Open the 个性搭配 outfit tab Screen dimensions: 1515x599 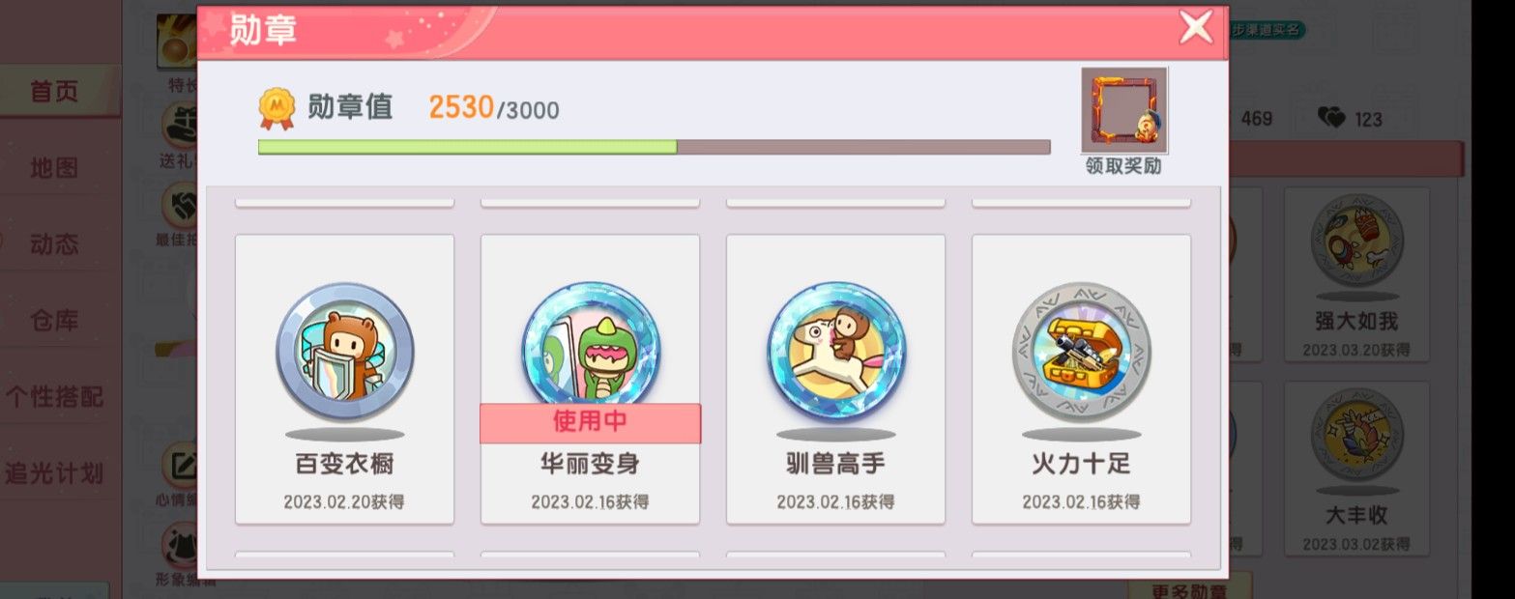pyautogui.click(x=53, y=397)
